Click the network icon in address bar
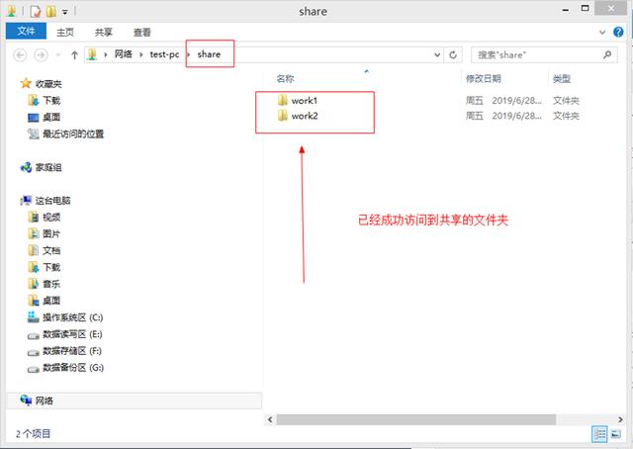This screenshot has height=449, width=633. [92, 54]
